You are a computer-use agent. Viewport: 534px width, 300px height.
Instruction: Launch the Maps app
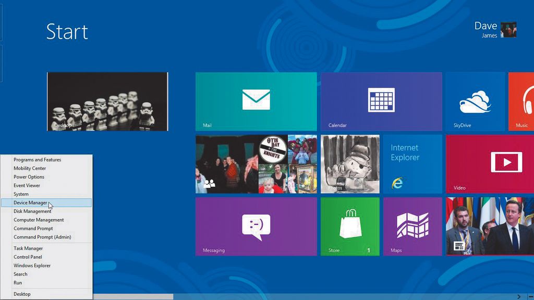pyautogui.click(x=412, y=226)
